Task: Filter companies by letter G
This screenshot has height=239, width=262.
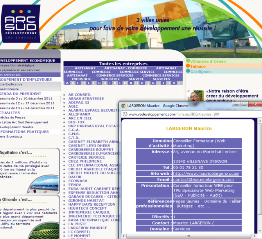Action: (99, 83)
